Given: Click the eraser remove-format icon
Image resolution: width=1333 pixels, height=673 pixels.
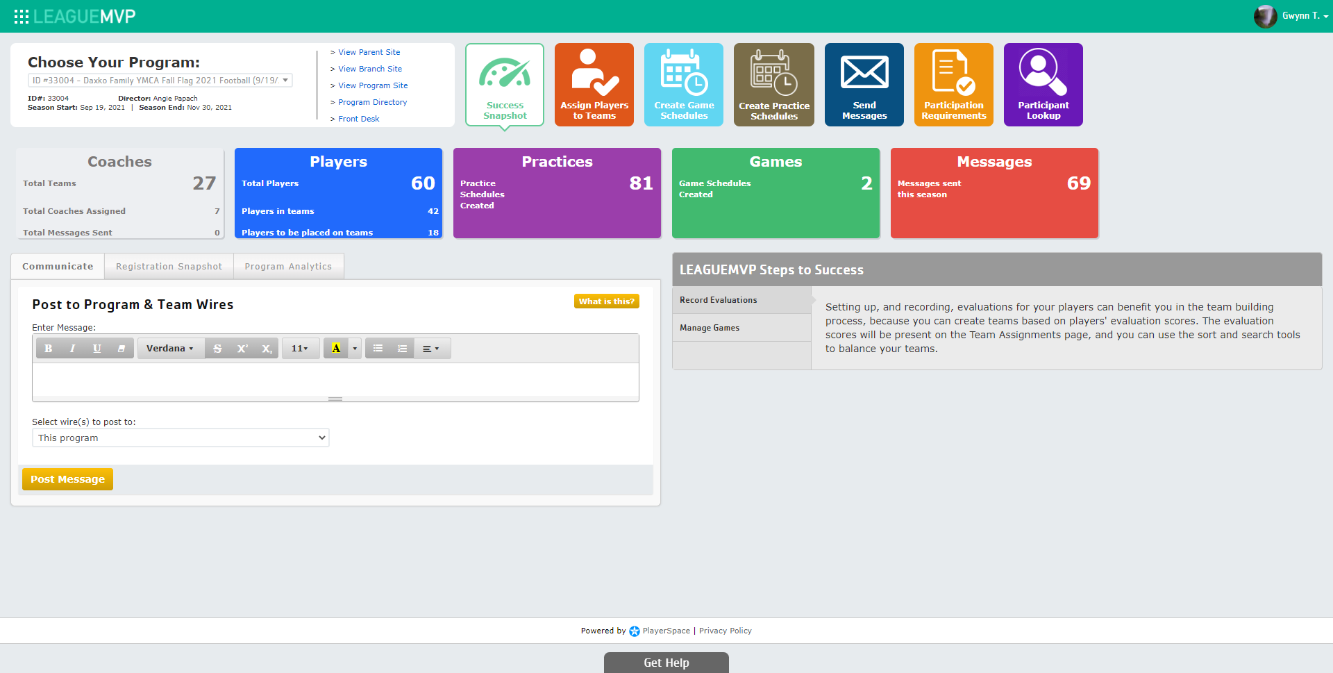Looking at the screenshot, I should 121,349.
